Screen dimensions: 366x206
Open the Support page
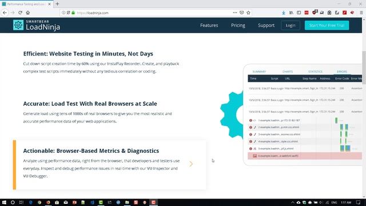266,25
